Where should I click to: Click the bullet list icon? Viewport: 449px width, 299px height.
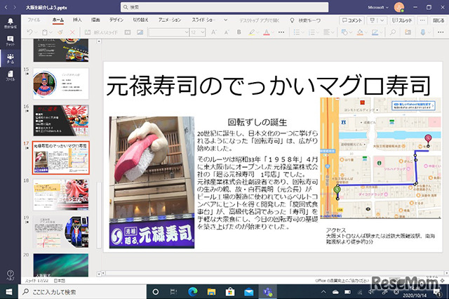[297, 32]
